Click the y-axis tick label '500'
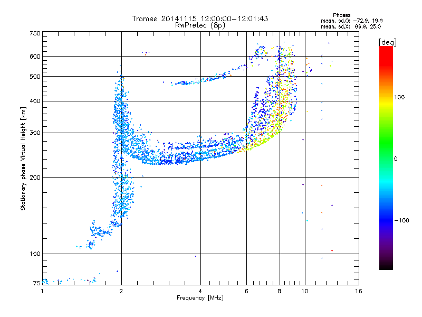This screenshot has height=317, width=422. click(35, 77)
